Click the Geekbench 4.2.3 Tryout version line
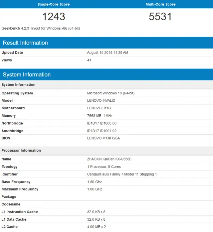Image resolution: width=213 pixels, height=232 pixels. [x=41, y=28]
